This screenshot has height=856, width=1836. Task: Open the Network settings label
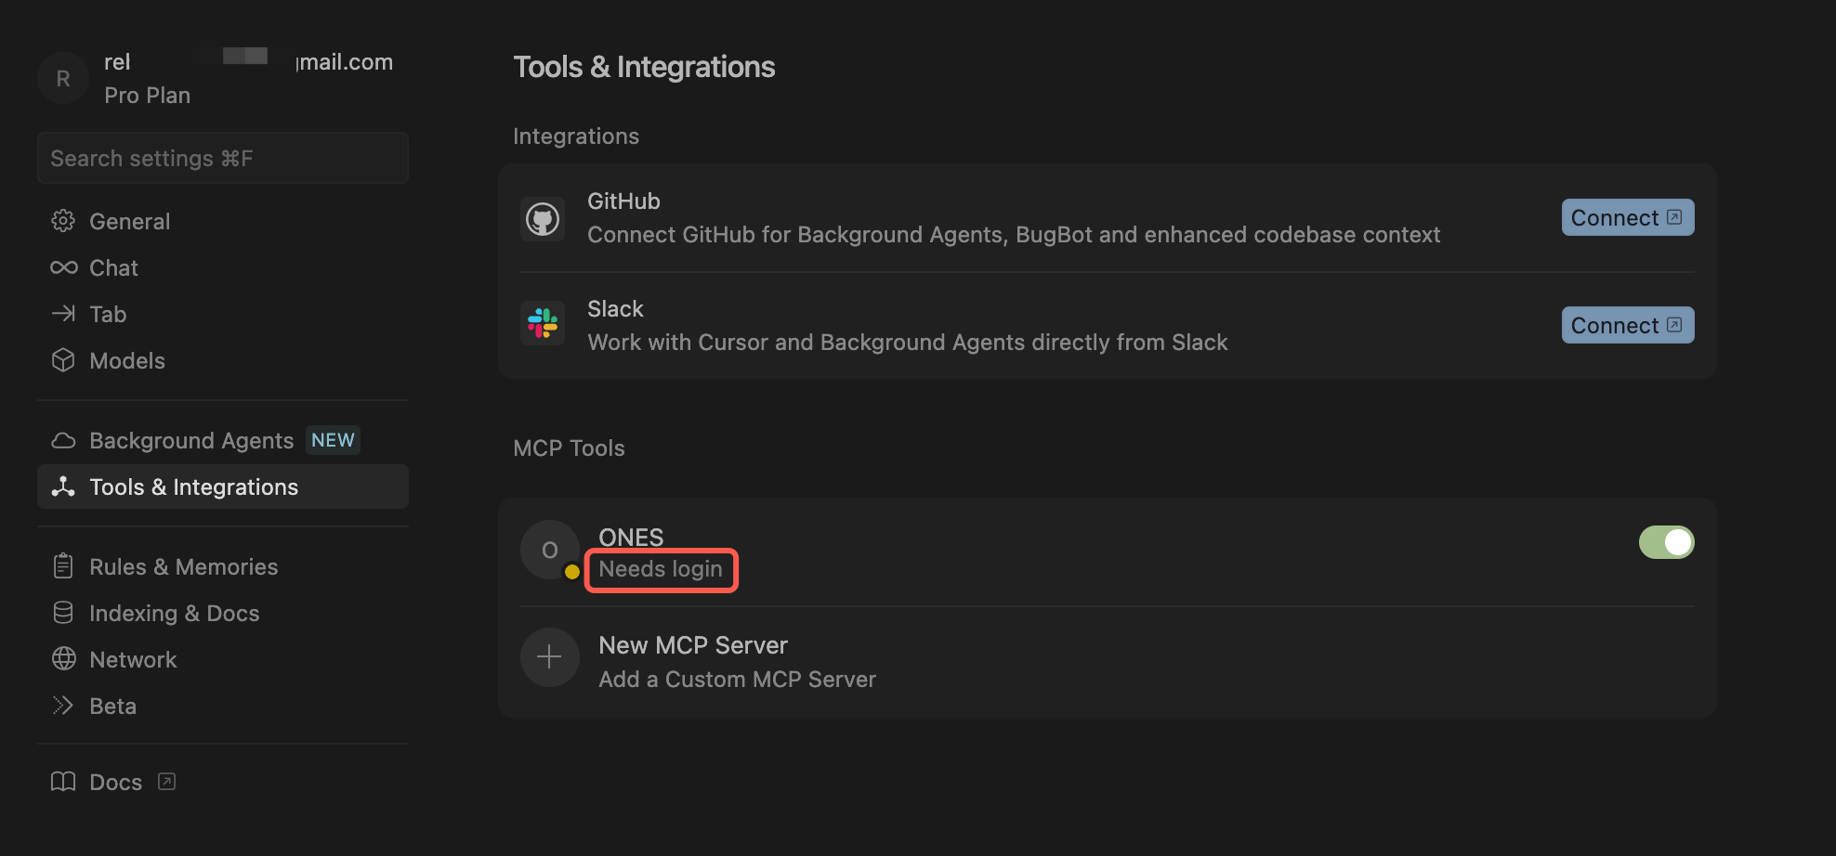133,659
